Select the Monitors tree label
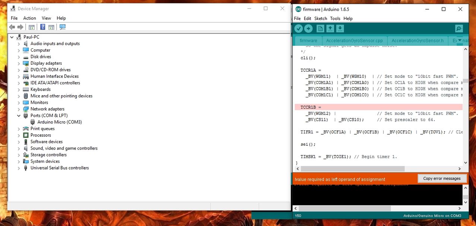 tap(39, 103)
